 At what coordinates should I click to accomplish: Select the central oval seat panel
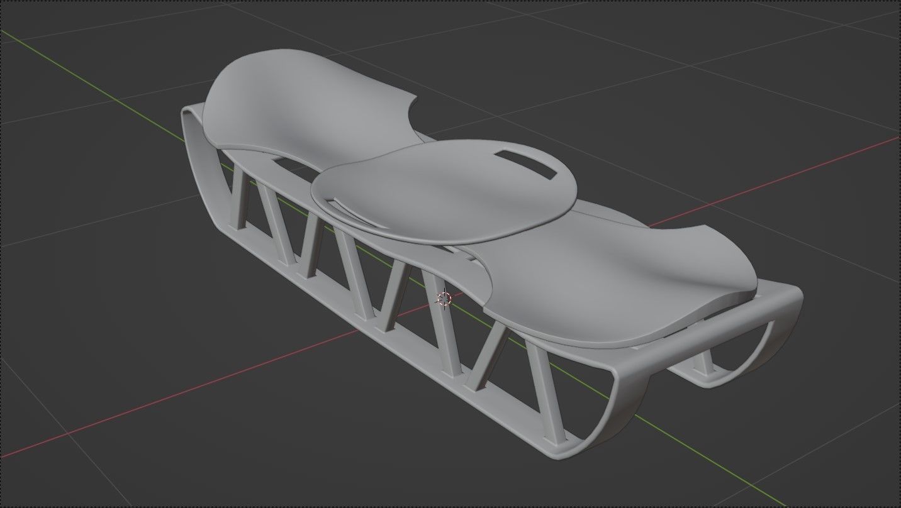444,192
